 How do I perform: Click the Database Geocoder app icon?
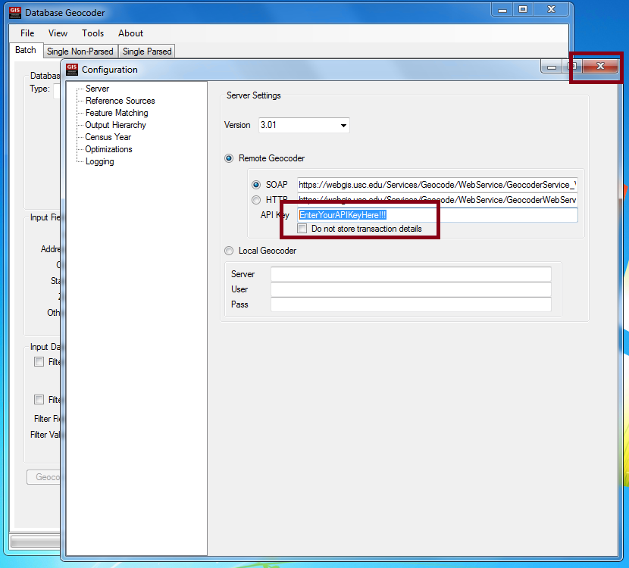[15, 12]
